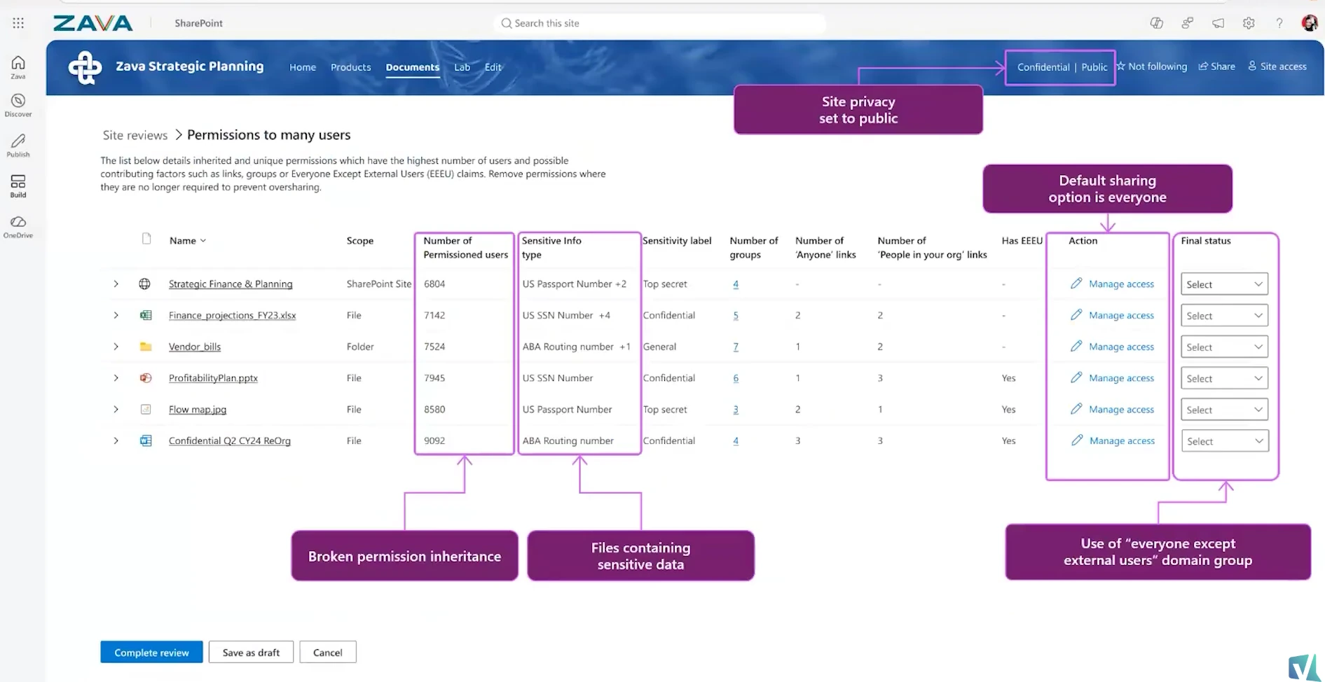Image resolution: width=1325 pixels, height=682 pixels.
Task: Expand the Finance_projections_FY23.xlsx row
Action: coord(116,315)
